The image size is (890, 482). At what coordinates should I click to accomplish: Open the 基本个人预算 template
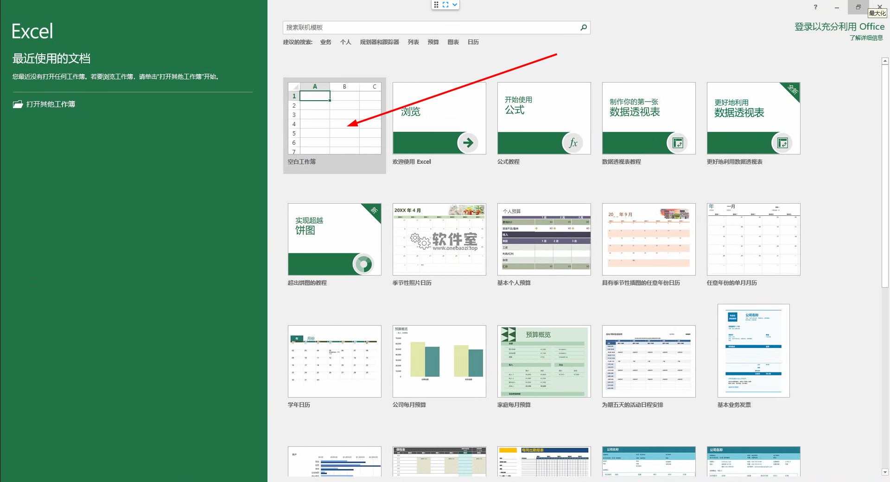click(544, 245)
